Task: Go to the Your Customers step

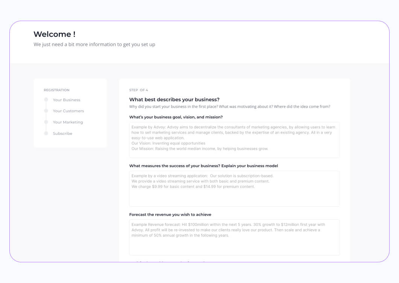Action: [68, 111]
